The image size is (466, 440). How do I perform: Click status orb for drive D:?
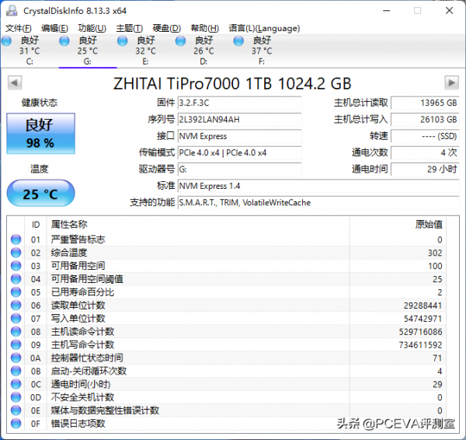[180, 40]
